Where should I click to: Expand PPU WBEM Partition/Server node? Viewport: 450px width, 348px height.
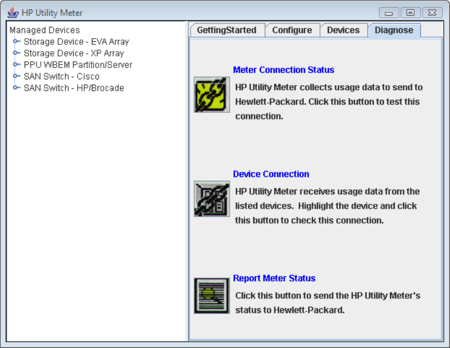[16, 64]
